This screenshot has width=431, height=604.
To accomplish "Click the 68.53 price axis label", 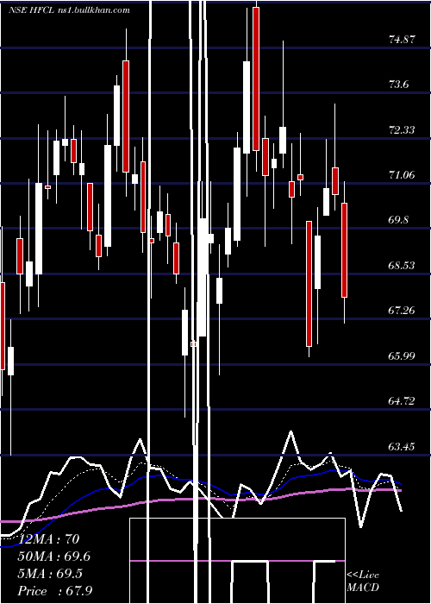I will pyautogui.click(x=403, y=266).
